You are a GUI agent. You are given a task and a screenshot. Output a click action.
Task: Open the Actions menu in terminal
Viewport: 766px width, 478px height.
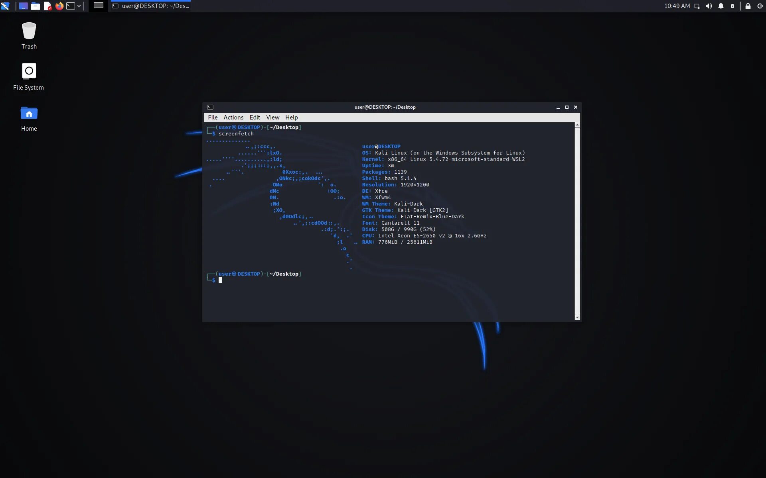pyautogui.click(x=233, y=118)
